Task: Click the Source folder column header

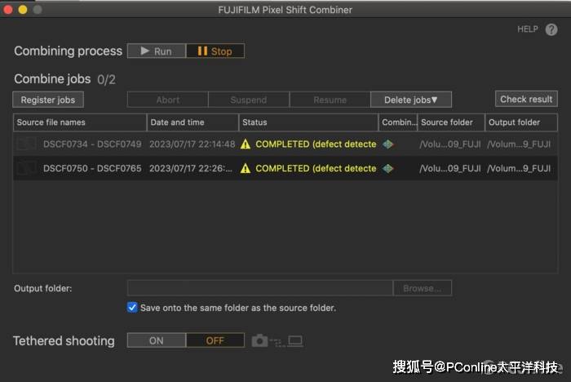Action: pyautogui.click(x=451, y=122)
